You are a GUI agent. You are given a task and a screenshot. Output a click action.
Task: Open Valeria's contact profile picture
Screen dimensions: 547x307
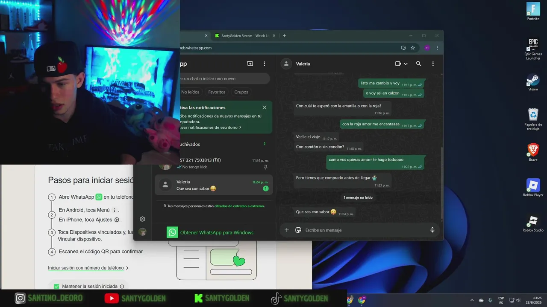tap(286, 64)
